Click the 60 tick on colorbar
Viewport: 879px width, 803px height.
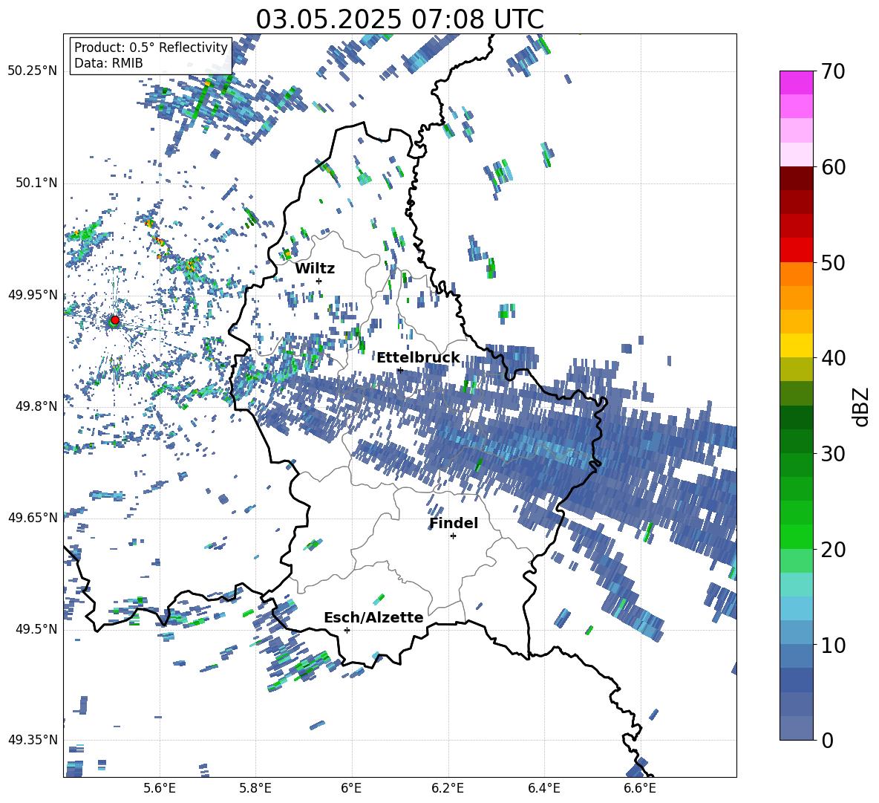pyautogui.click(x=832, y=167)
